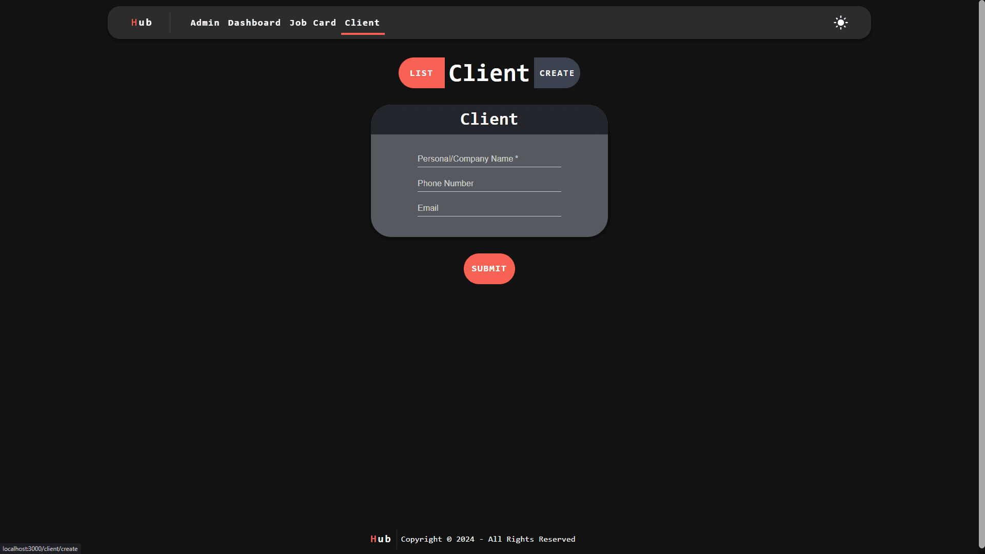
Task: Click the Email input field
Action: pos(488,208)
